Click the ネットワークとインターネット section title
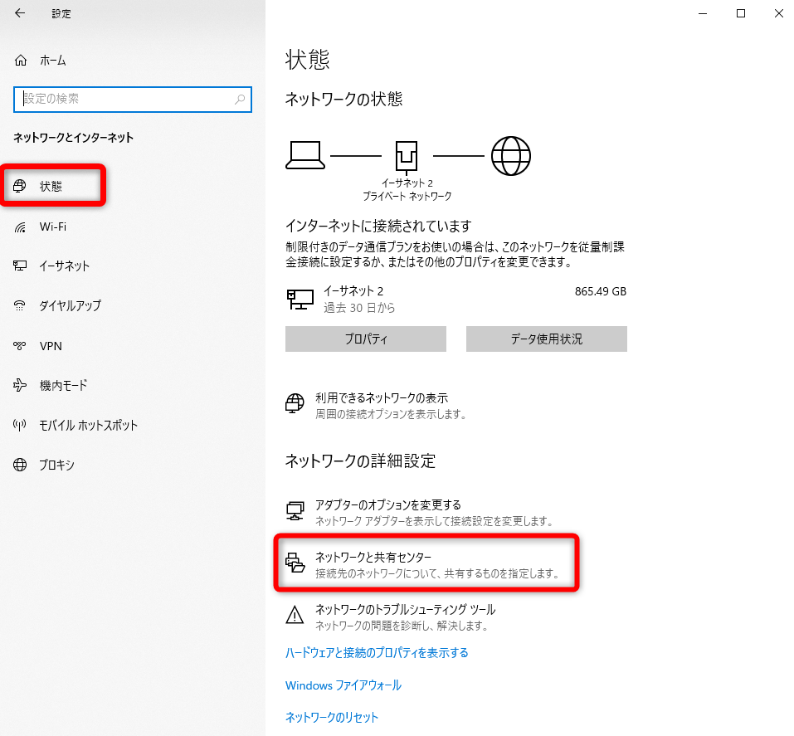Screen dimensions: 794x736 coord(73,138)
